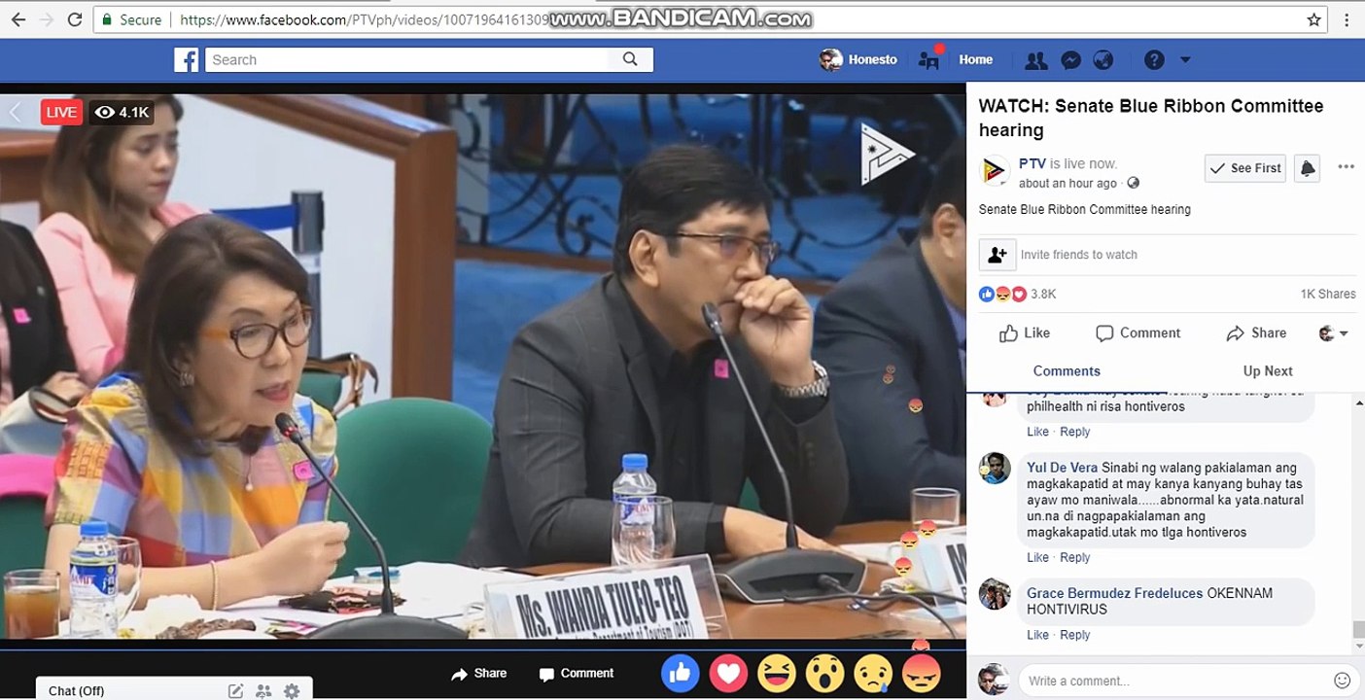Click the Invite friends icon

click(997, 255)
